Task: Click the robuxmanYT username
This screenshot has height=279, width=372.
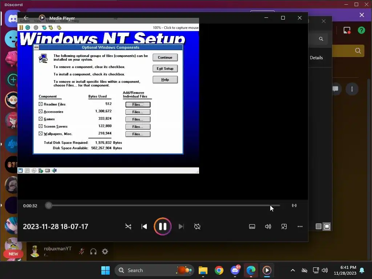Action: pos(58,248)
